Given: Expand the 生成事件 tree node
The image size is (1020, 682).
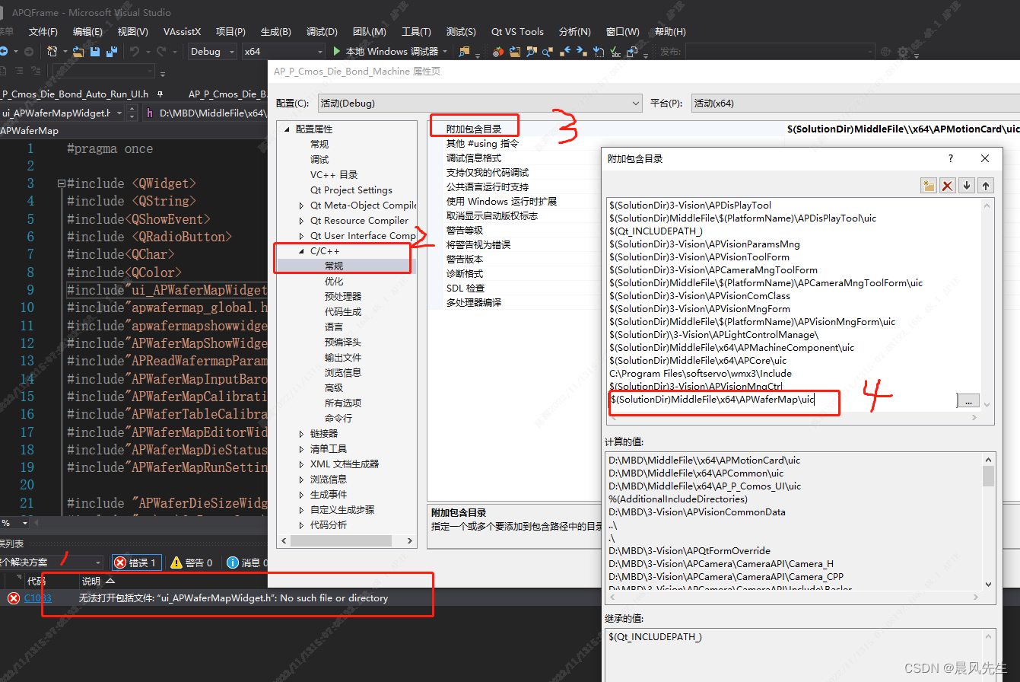Looking at the screenshot, I should click(x=301, y=494).
